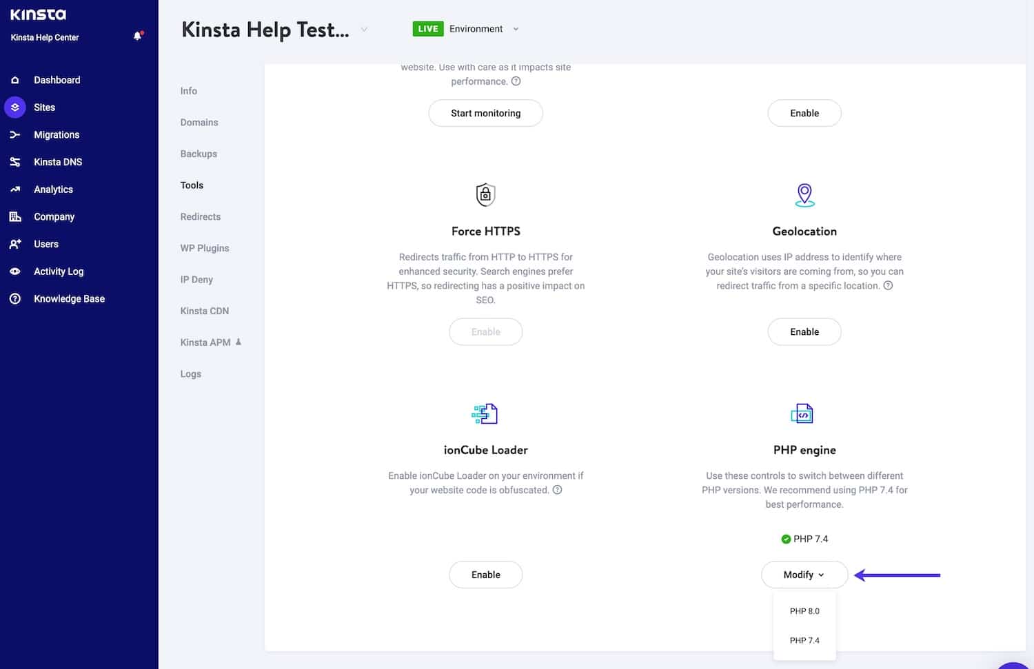The image size is (1034, 669).
Task: Click the green PHP 7.4 status check
Action: pos(786,539)
